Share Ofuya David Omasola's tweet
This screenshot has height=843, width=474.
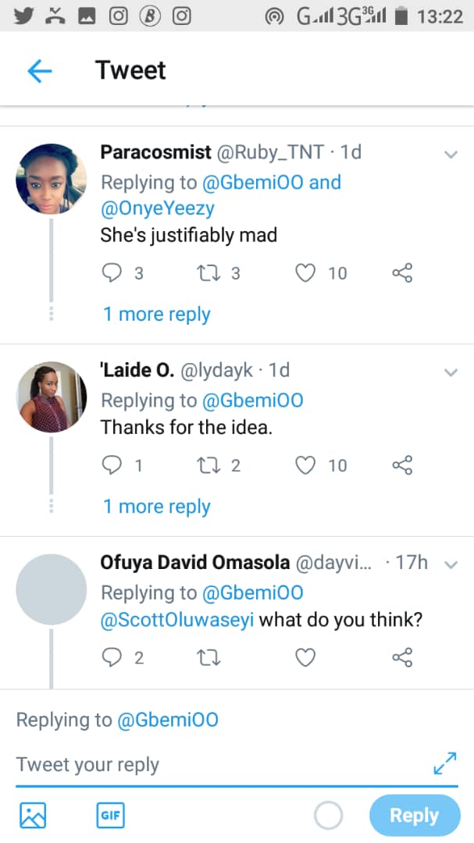click(402, 657)
